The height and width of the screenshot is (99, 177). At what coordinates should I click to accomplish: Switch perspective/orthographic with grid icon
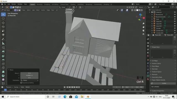pos(143,34)
